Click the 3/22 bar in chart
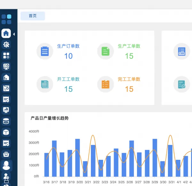 click(93, 161)
